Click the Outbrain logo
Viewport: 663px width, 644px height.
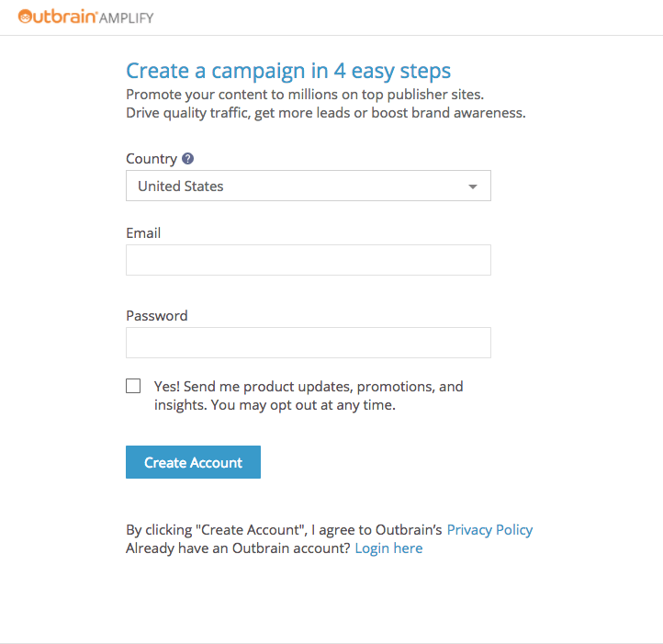pos(56,17)
